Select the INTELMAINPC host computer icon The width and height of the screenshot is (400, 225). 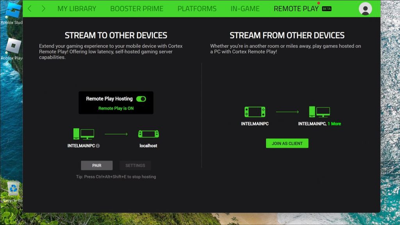pos(83,133)
